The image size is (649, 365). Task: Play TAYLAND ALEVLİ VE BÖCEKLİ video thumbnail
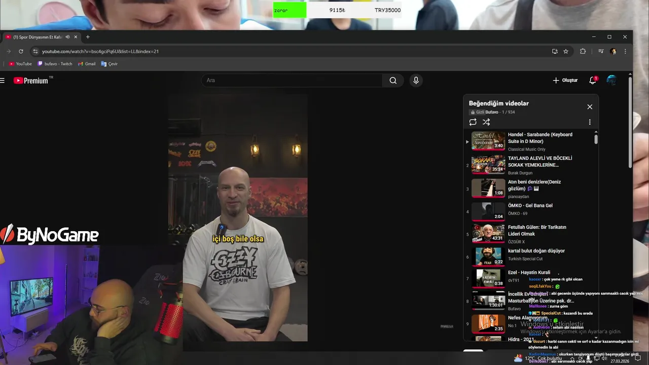488,164
